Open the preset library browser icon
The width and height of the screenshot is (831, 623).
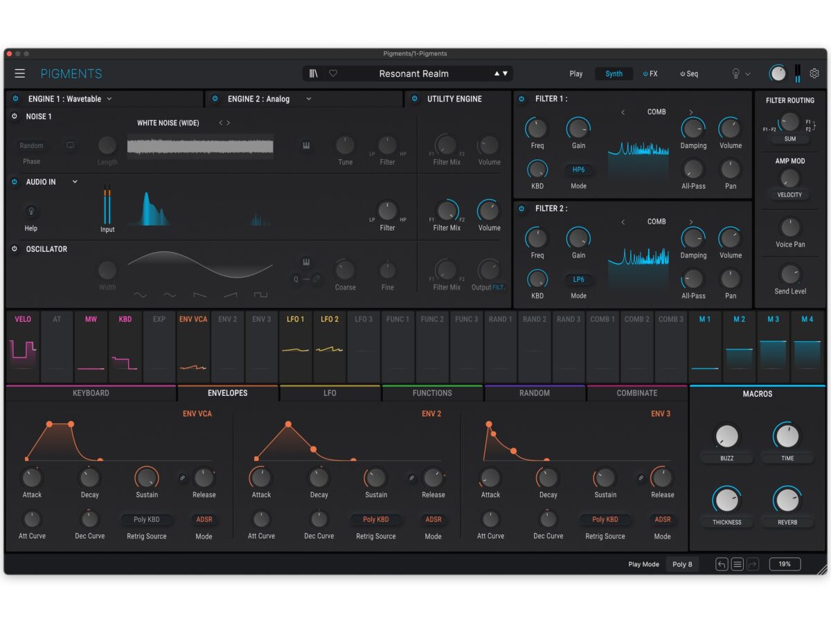(x=314, y=73)
